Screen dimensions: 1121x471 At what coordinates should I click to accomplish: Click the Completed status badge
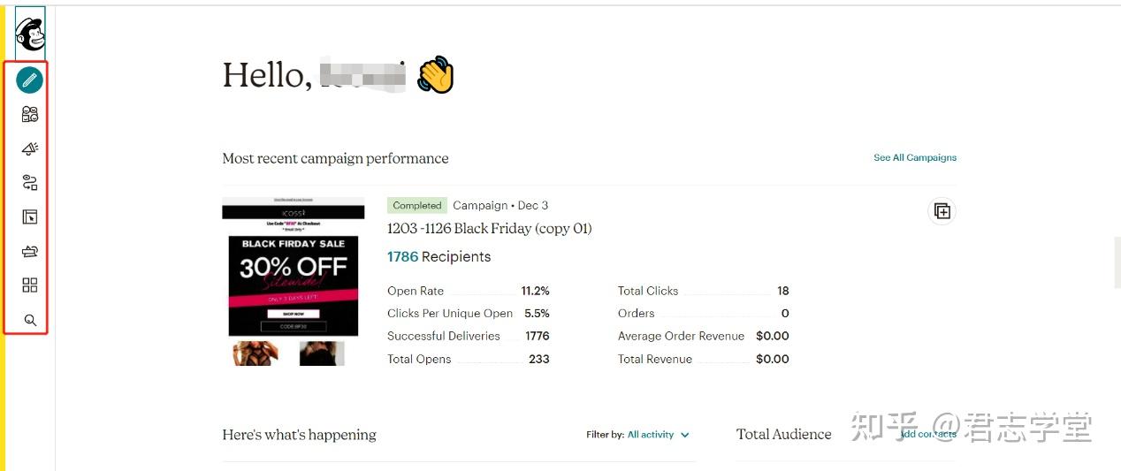click(417, 206)
